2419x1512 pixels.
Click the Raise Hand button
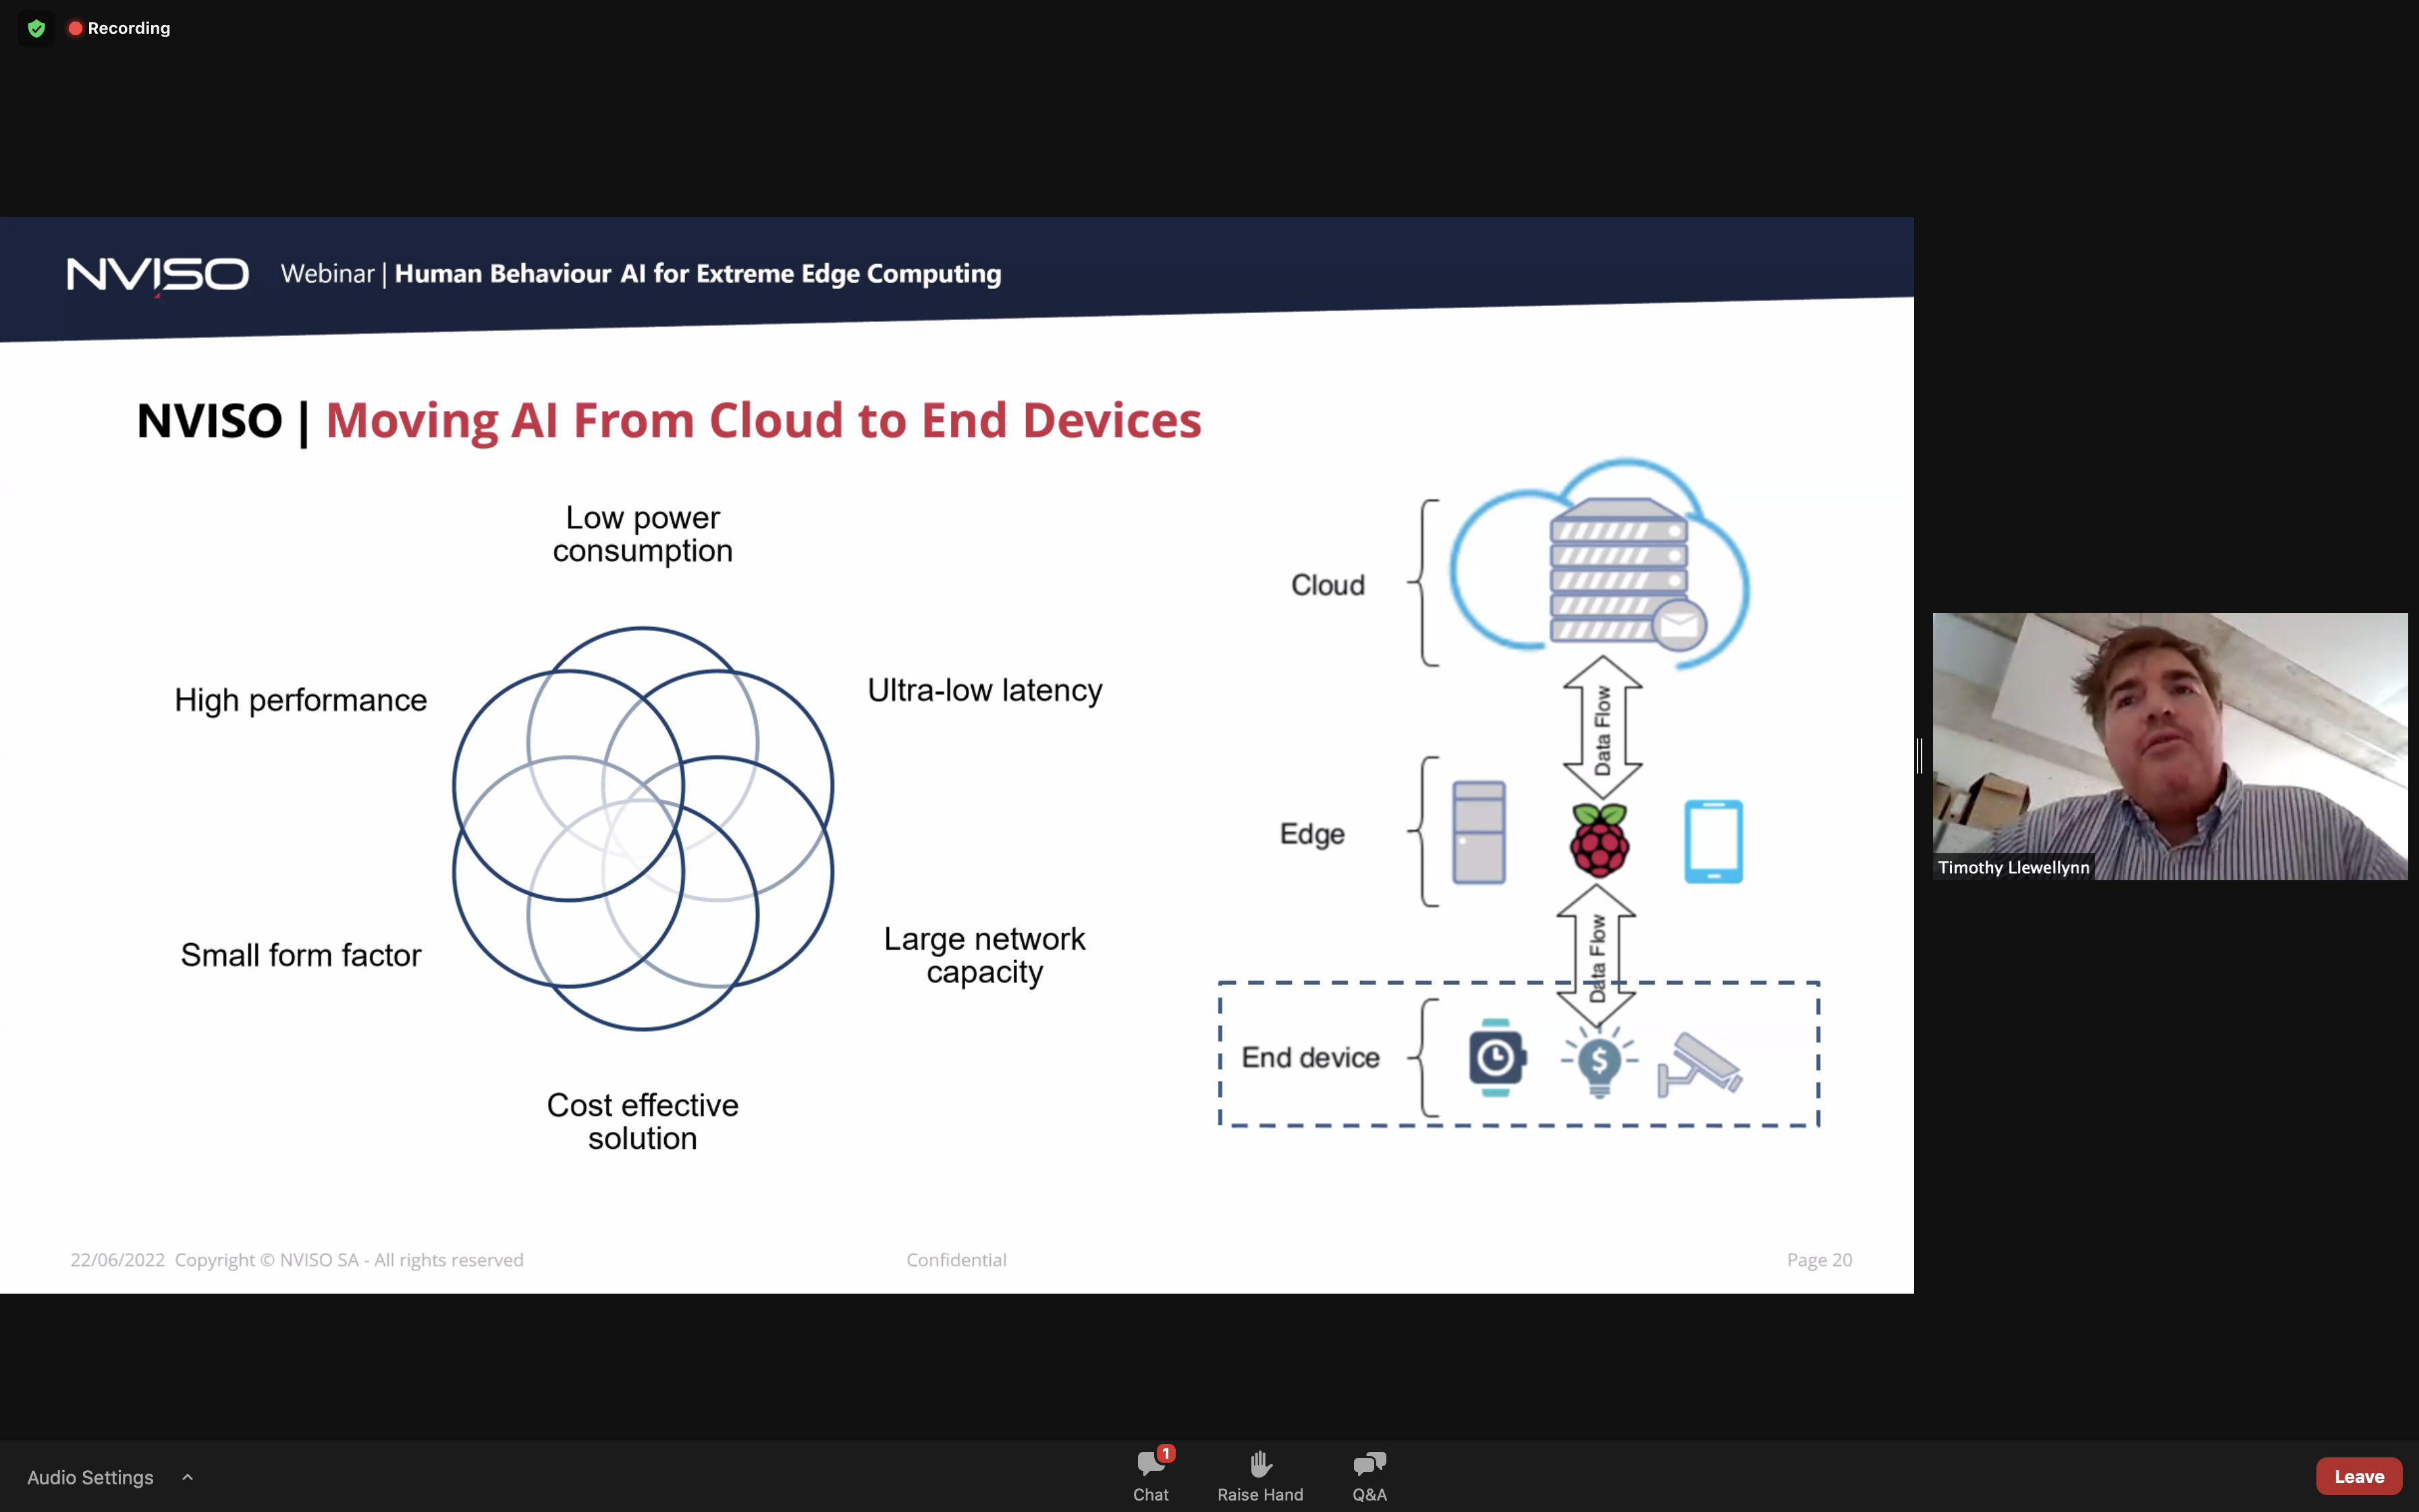coord(1259,1476)
